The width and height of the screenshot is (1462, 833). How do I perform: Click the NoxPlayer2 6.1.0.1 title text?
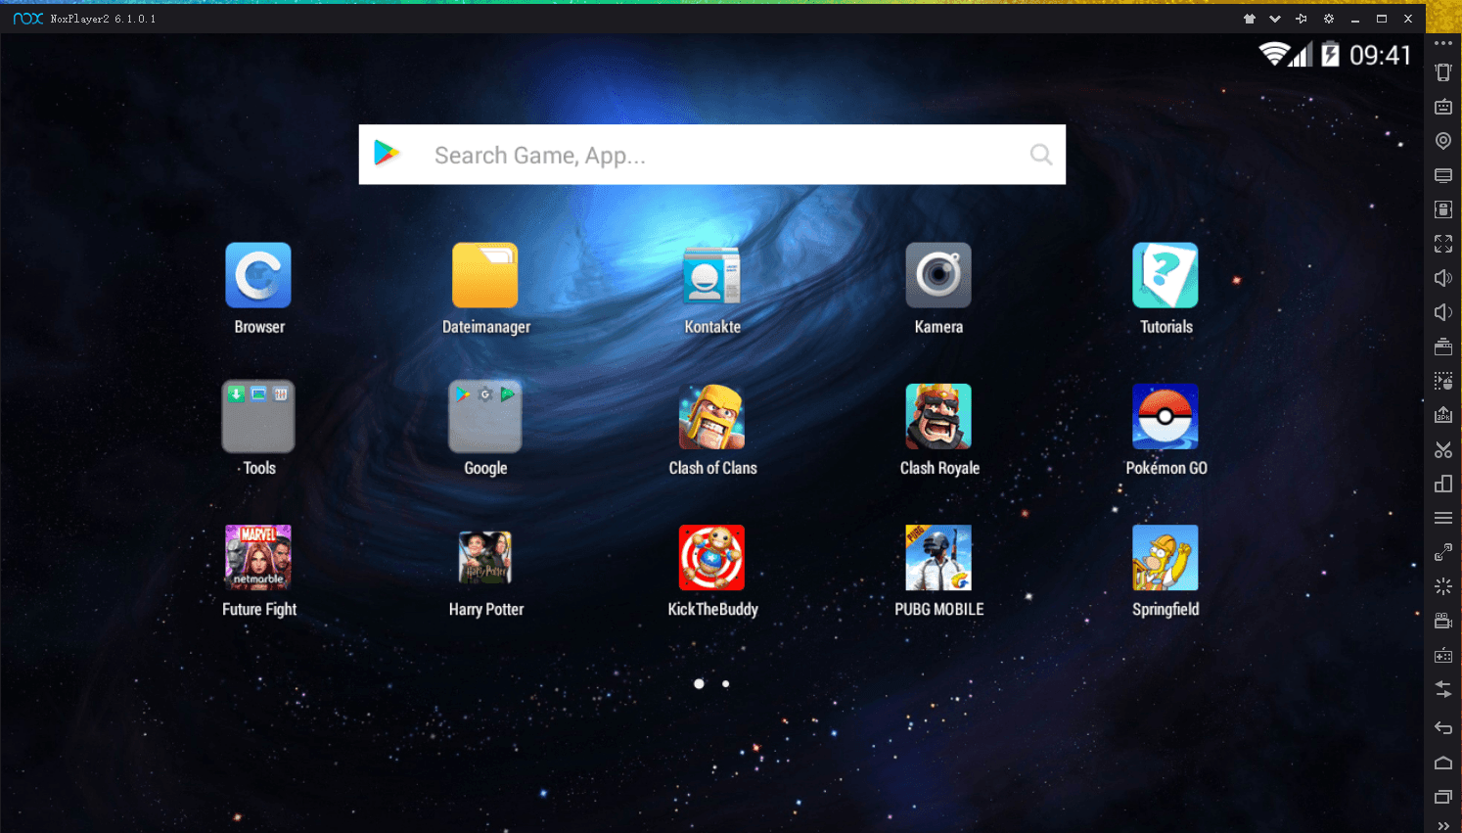[103, 19]
